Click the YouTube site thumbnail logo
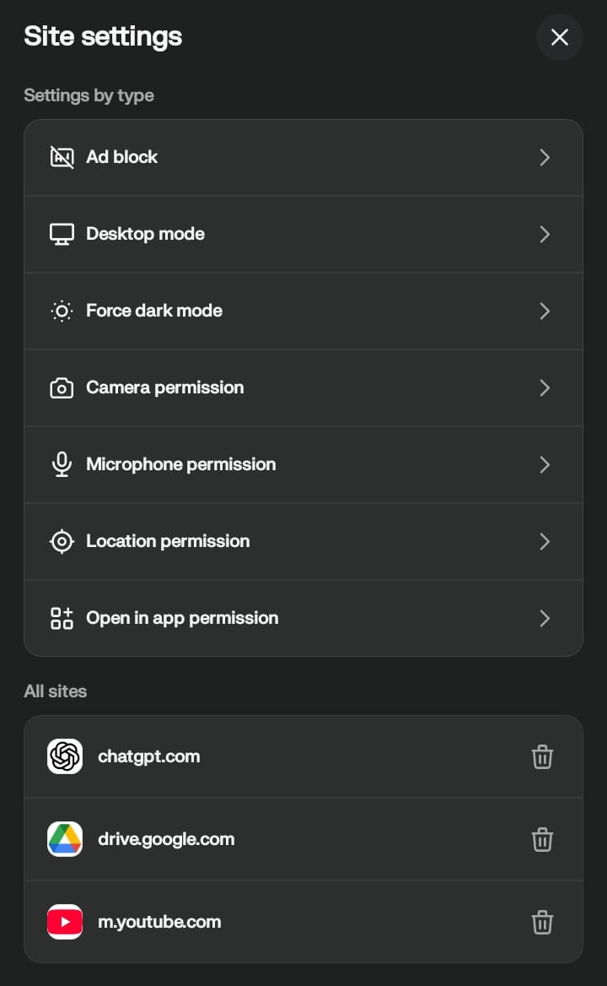Image resolution: width=607 pixels, height=986 pixels. coord(65,922)
